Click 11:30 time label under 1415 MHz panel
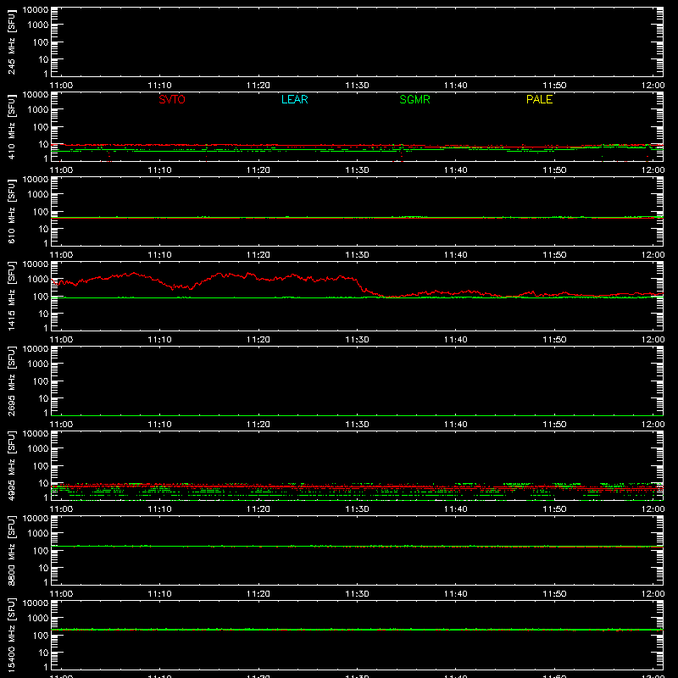Screen dimensions: 678x678 (x=357, y=340)
